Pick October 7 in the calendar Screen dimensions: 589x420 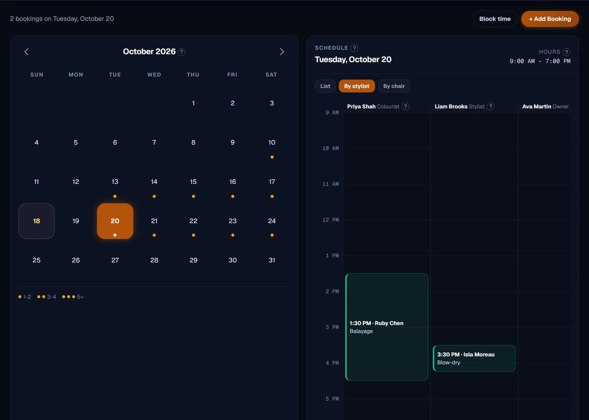click(154, 143)
